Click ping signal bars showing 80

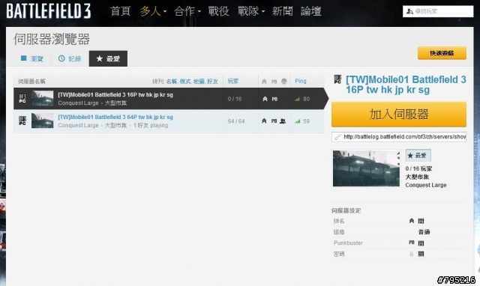297,99
